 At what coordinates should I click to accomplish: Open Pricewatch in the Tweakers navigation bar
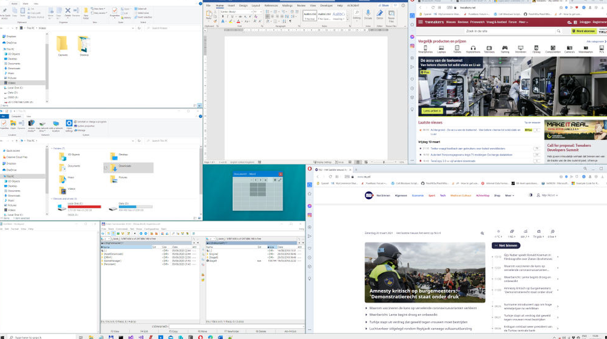pyautogui.click(x=477, y=22)
